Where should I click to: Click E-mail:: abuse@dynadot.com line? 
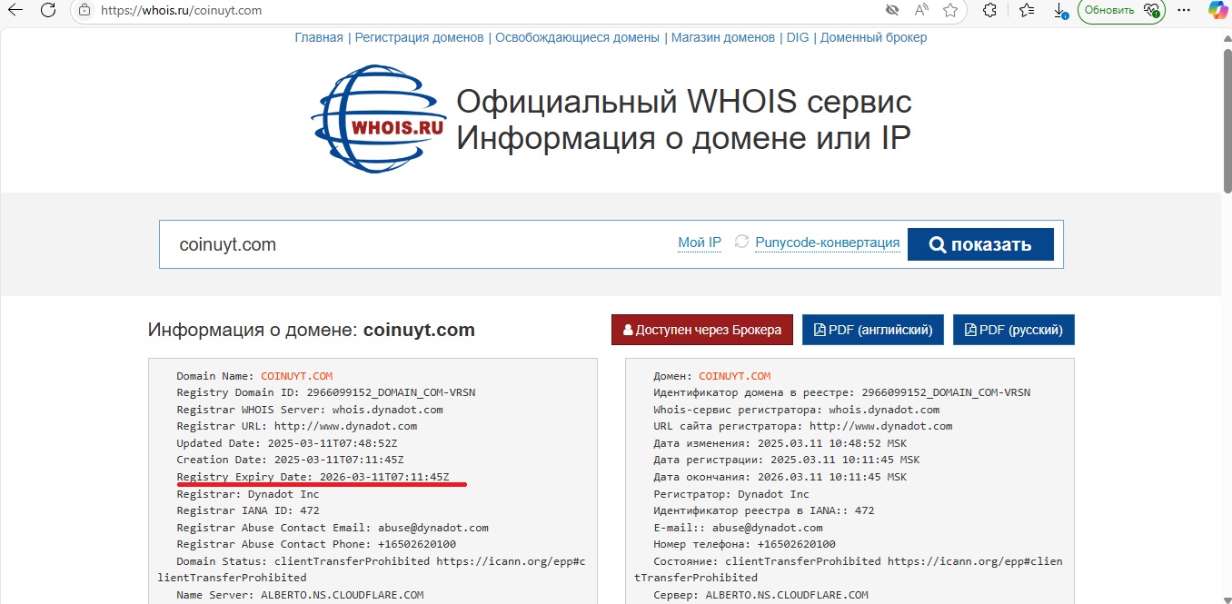pyautogui.click(x=738, y=528)
